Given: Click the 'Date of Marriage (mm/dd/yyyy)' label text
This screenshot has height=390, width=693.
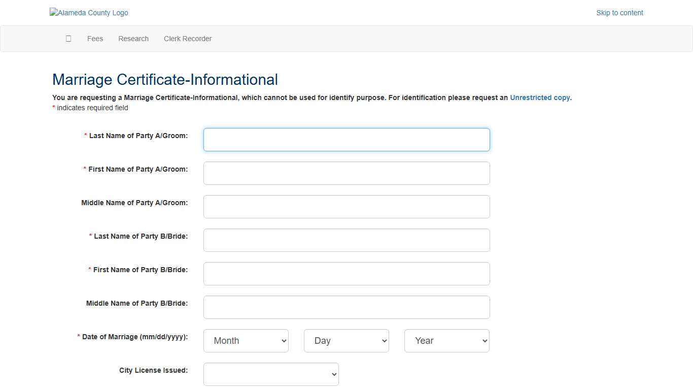Looking at the screenshot, I should (x=134, y=337).
